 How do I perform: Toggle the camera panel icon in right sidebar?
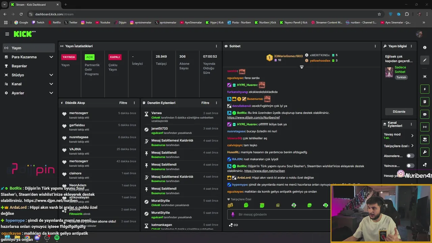pos(425,139)
